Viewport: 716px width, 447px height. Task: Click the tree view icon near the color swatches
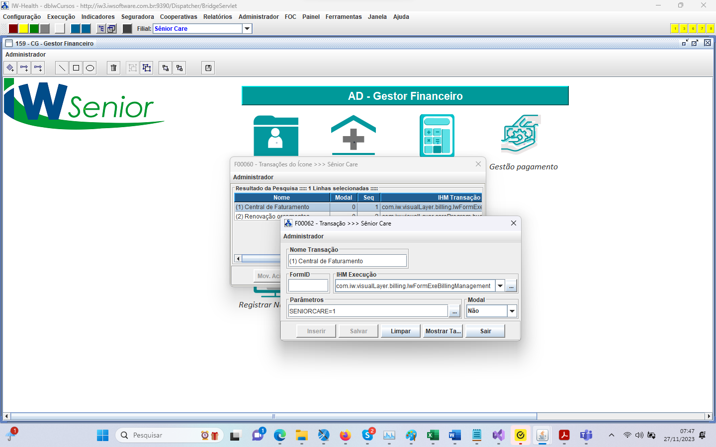(x=101, y=28)
